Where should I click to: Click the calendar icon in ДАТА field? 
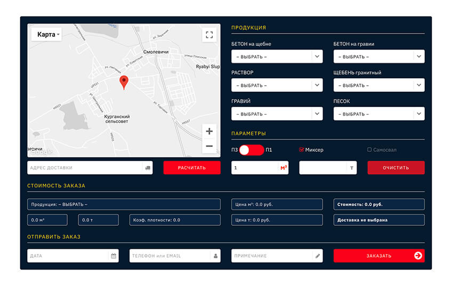tap(114, 256)
